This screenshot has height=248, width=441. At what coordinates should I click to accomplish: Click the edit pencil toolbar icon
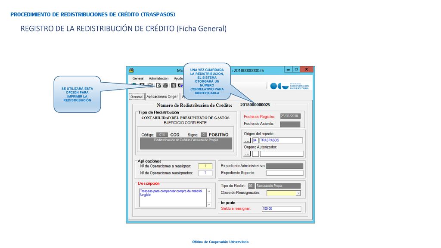[x=150, y=85]
